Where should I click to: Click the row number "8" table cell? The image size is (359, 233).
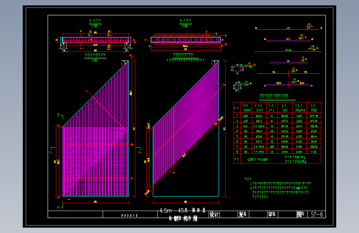[237, 152]
